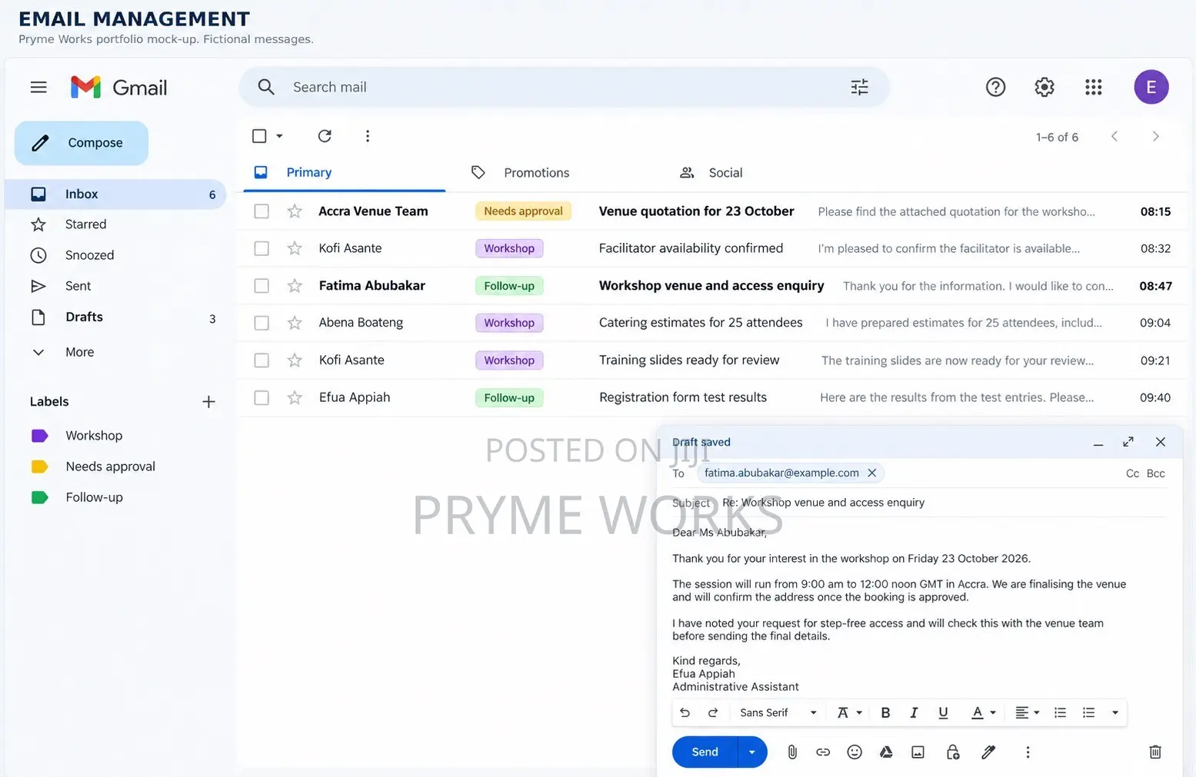
Task: Tick the select-all checkbox
Action: click(x=259, y=136)
